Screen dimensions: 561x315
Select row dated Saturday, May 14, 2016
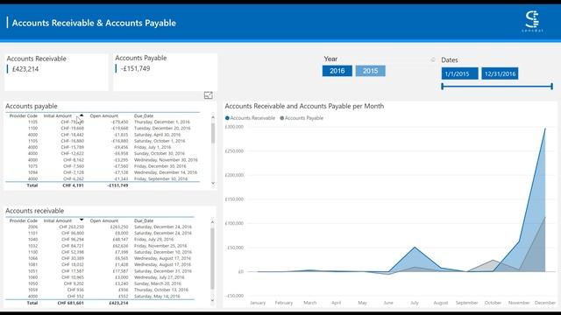(x=100, y=296)
